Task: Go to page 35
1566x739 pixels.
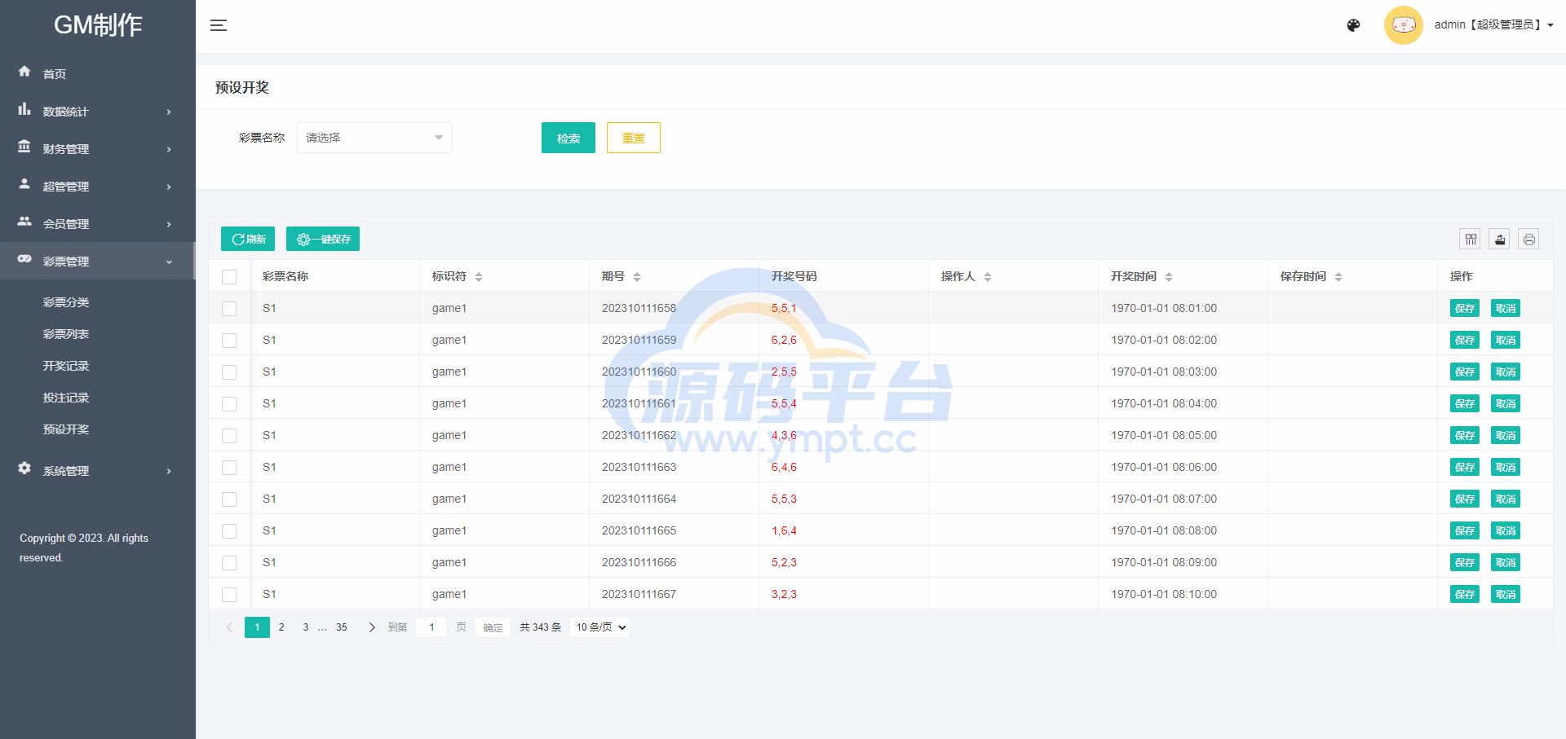Action: (x=342, y=627)
